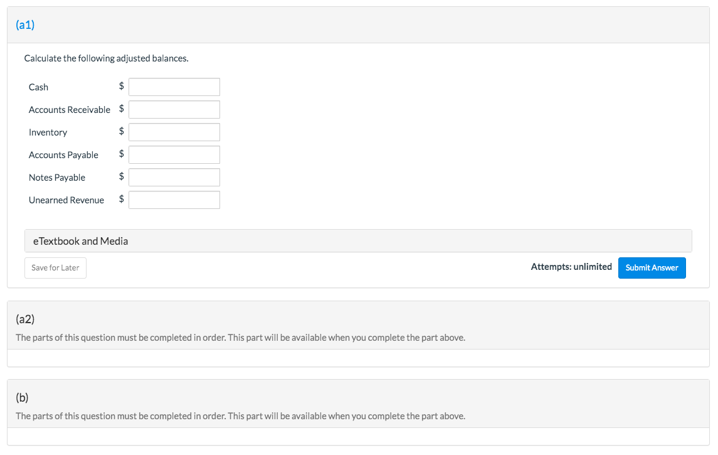Open the (a1) section header link

click(x=25, y=24)
